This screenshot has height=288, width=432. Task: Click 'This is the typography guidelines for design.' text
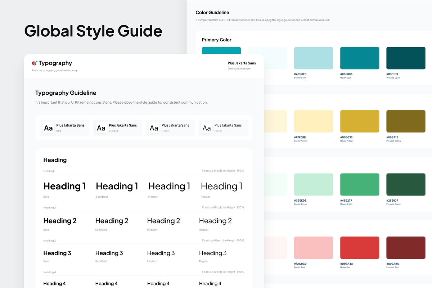tap(55, 71)
